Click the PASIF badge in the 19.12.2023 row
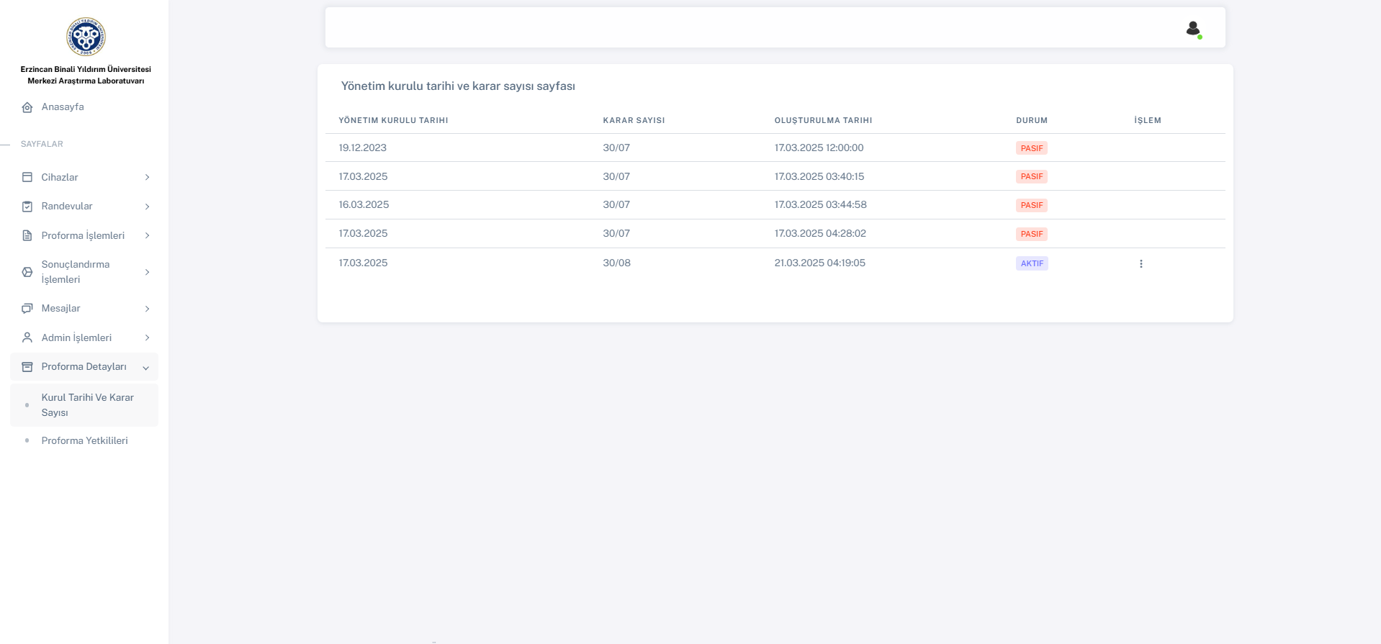The image size is (1381, 644). coord(1031,148)
